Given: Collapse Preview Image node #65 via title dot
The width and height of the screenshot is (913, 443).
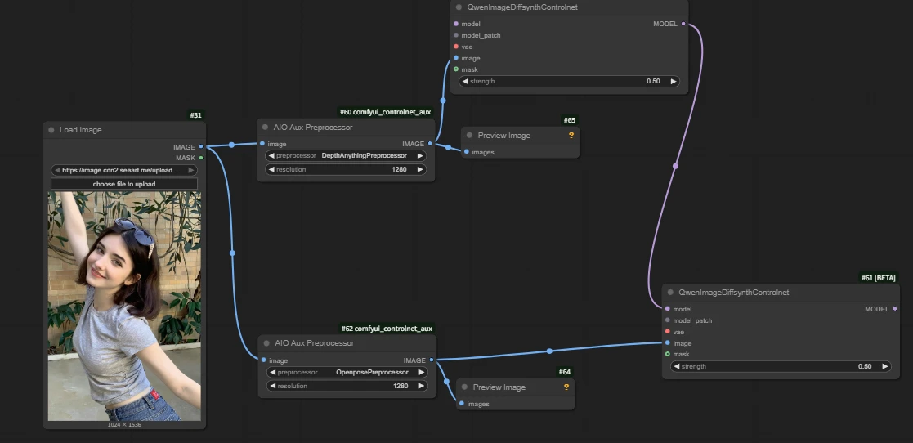Looking at the screenshot, I should tap(470, 136).
